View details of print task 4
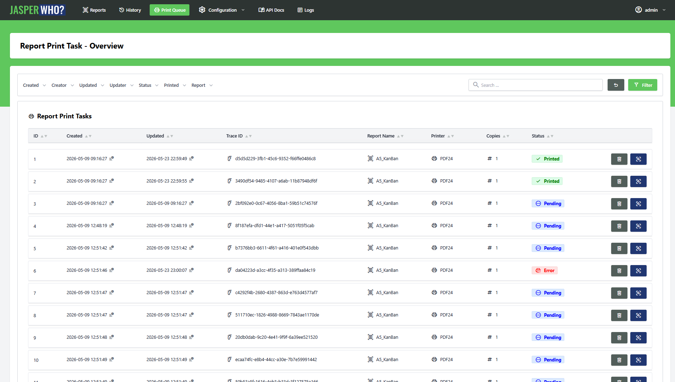 638,226
